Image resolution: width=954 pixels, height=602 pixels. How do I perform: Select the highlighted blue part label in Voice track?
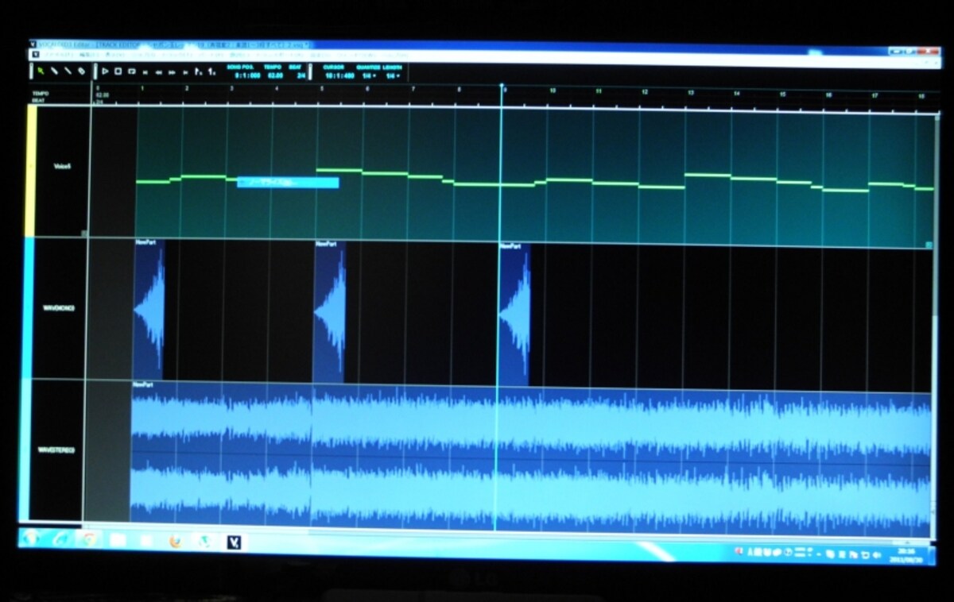288,183
